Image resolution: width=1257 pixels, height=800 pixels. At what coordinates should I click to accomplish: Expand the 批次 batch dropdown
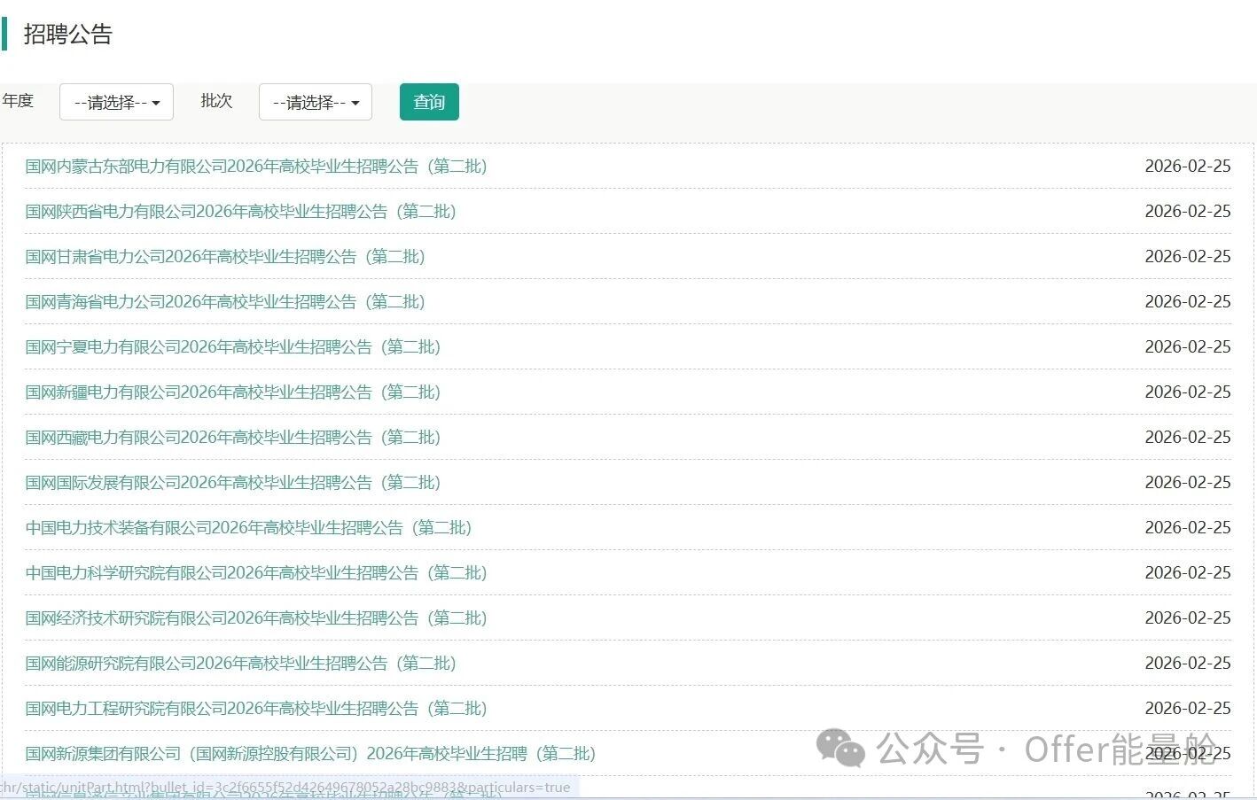coord(315,102)
